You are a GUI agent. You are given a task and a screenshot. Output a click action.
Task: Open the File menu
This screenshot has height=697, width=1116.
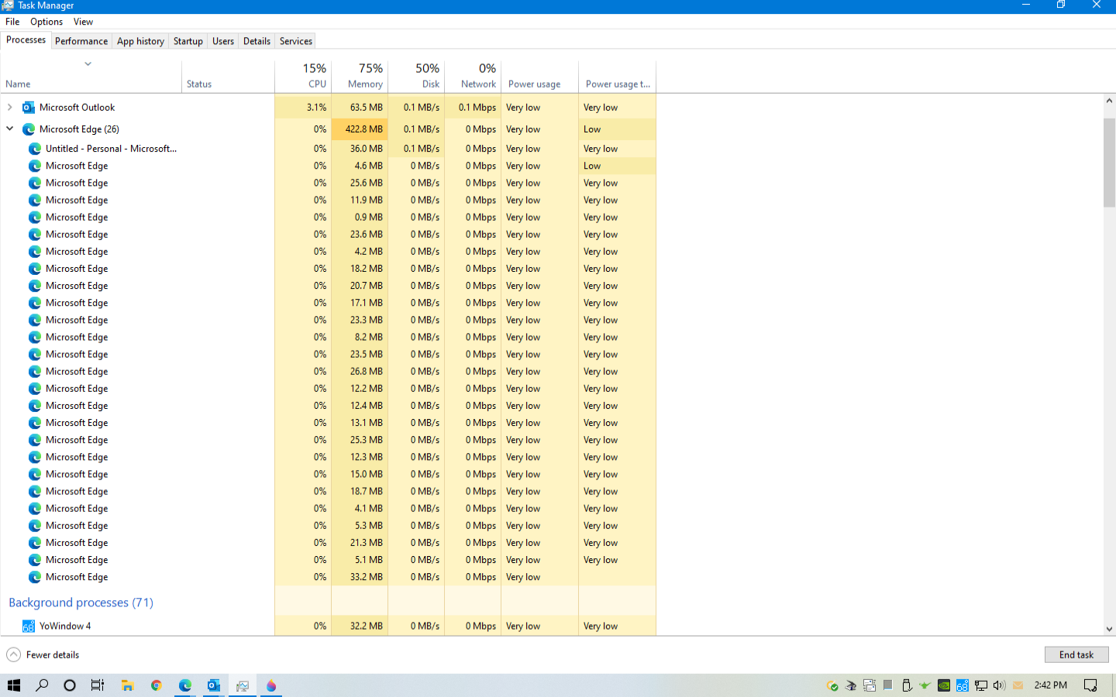click(12, 22)
